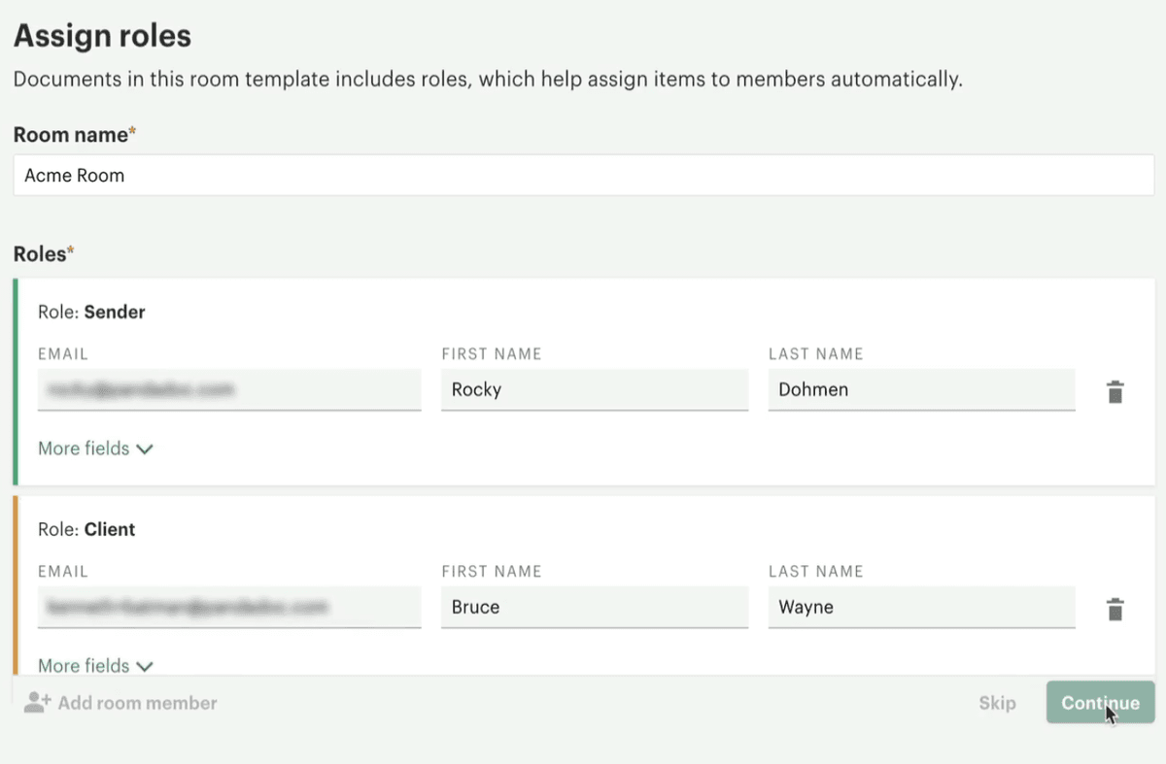Select the Sender email input field
1166x764 pixels.
point(229,390)
